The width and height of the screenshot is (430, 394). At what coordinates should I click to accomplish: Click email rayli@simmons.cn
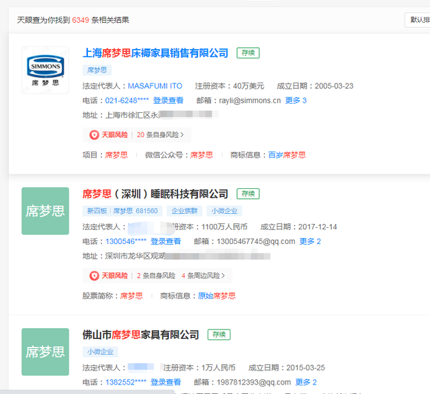(x=250, y=101)
